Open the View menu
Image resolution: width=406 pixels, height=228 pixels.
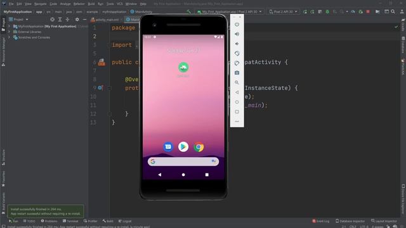coord(28,4)
